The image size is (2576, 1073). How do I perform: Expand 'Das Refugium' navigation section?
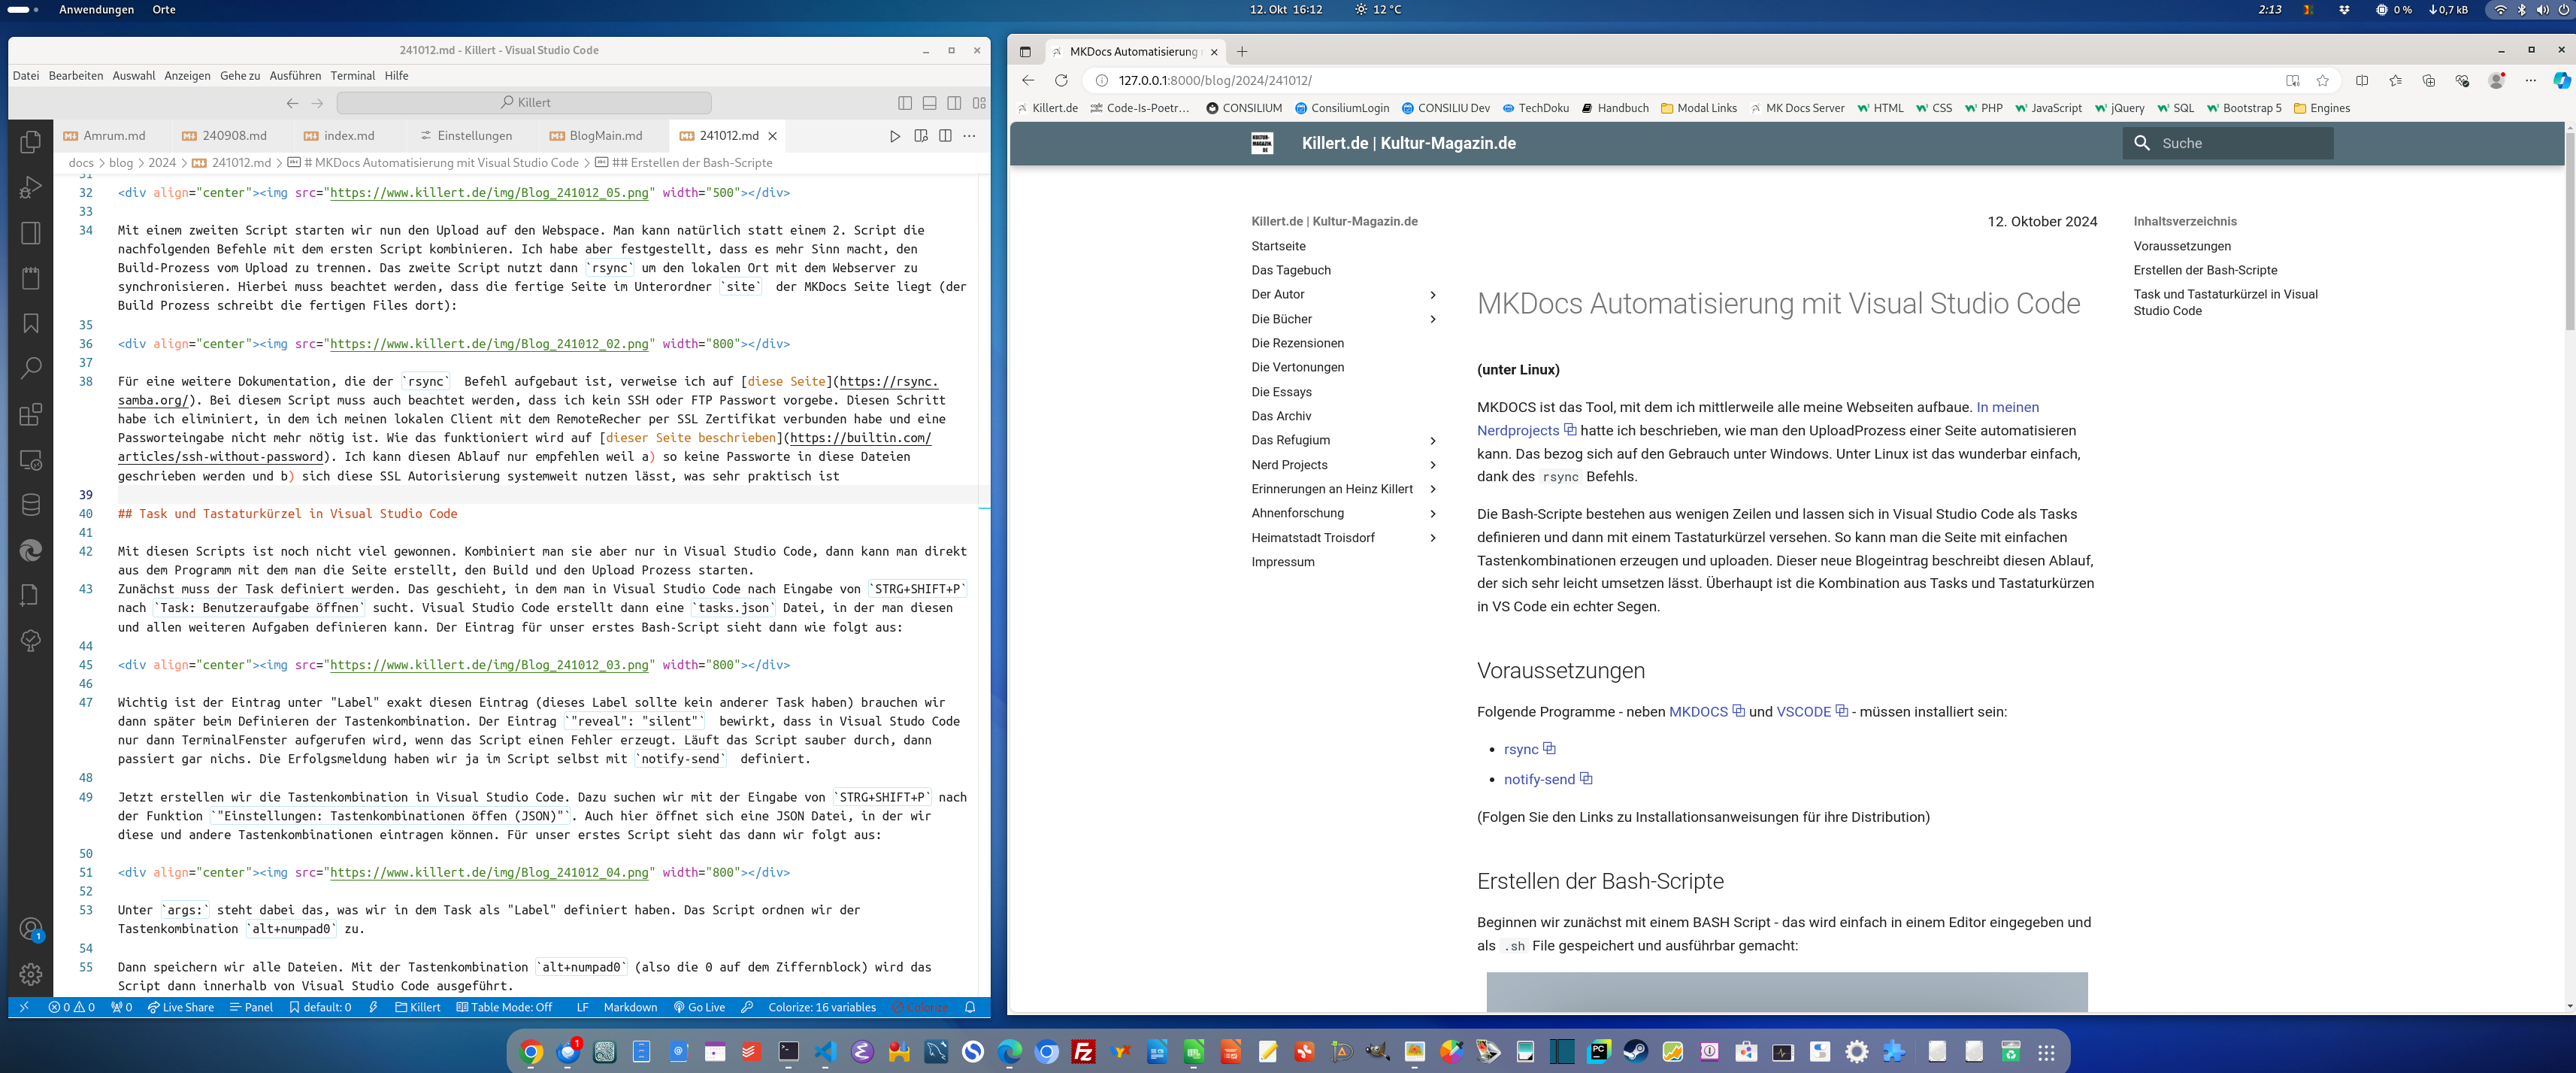1433,441
